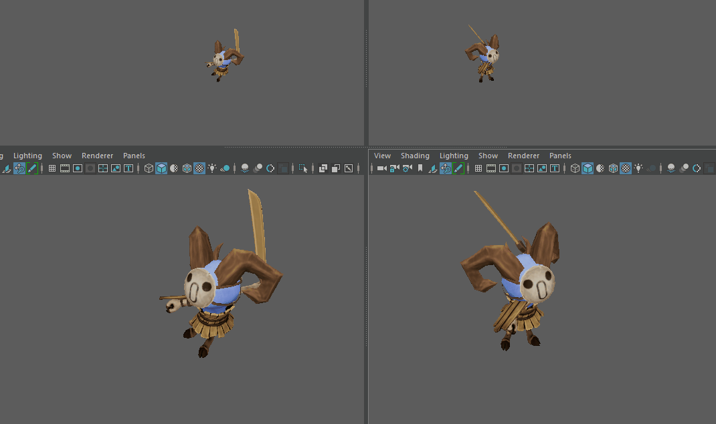
Task: Click the Bookmarks icon in right panel
Action: coord(420,168)
